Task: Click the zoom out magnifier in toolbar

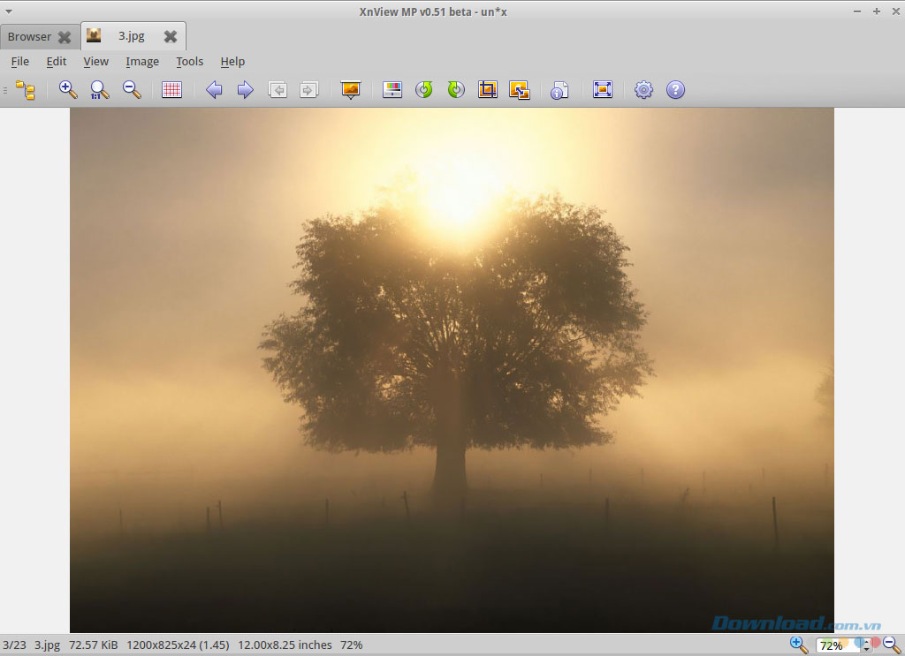Action: pos(132,89)
